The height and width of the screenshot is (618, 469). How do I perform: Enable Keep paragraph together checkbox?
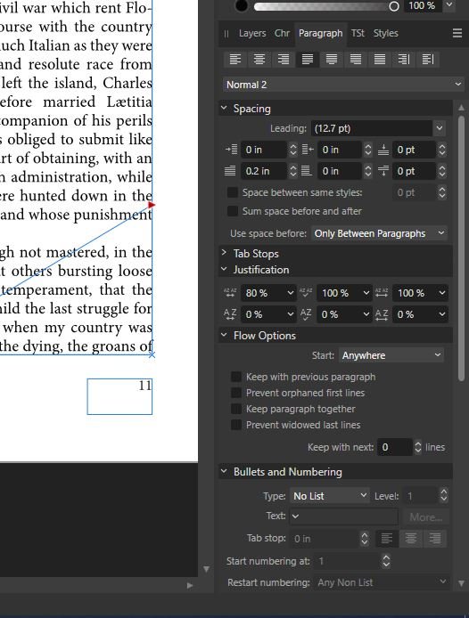pyautogui.click(x=236, y=409)
